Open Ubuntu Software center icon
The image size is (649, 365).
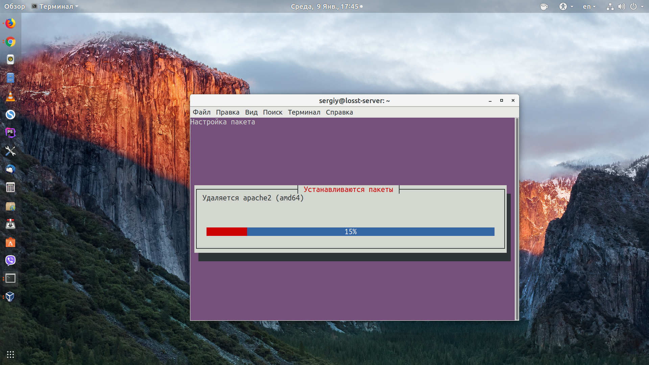pyautogui.click(x=10, y=242)
